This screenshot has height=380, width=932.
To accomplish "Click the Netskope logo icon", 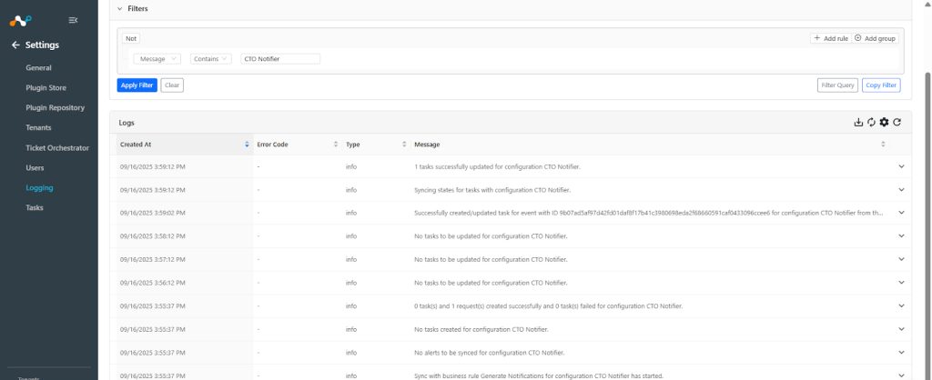I will click(21, 21).
